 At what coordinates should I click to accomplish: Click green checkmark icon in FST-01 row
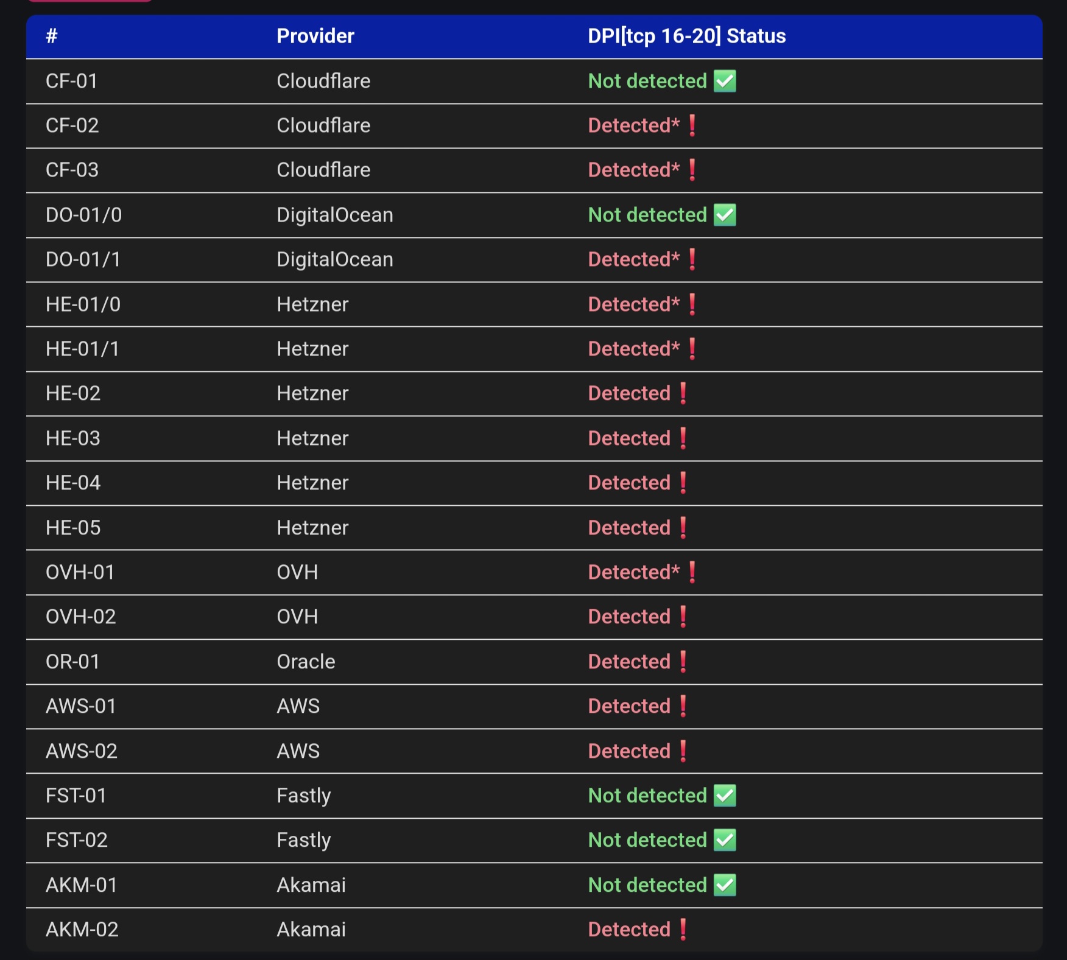click(x=725, y=796)
